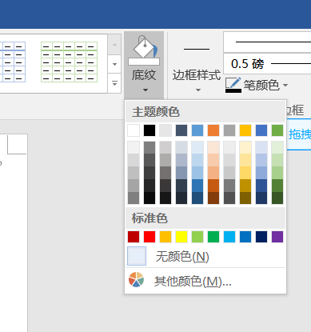Click the empty swatch beside 无颜色

coord(137,256)
